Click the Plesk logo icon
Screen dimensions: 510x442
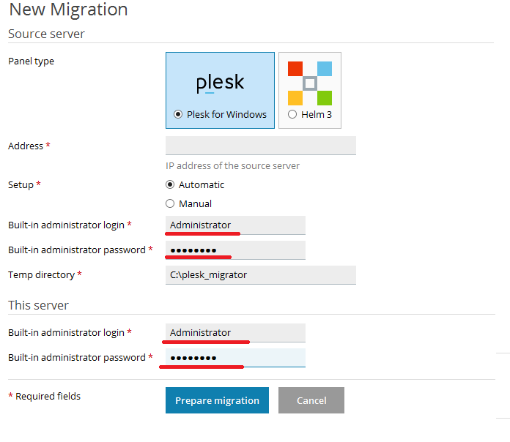(220, 83)
